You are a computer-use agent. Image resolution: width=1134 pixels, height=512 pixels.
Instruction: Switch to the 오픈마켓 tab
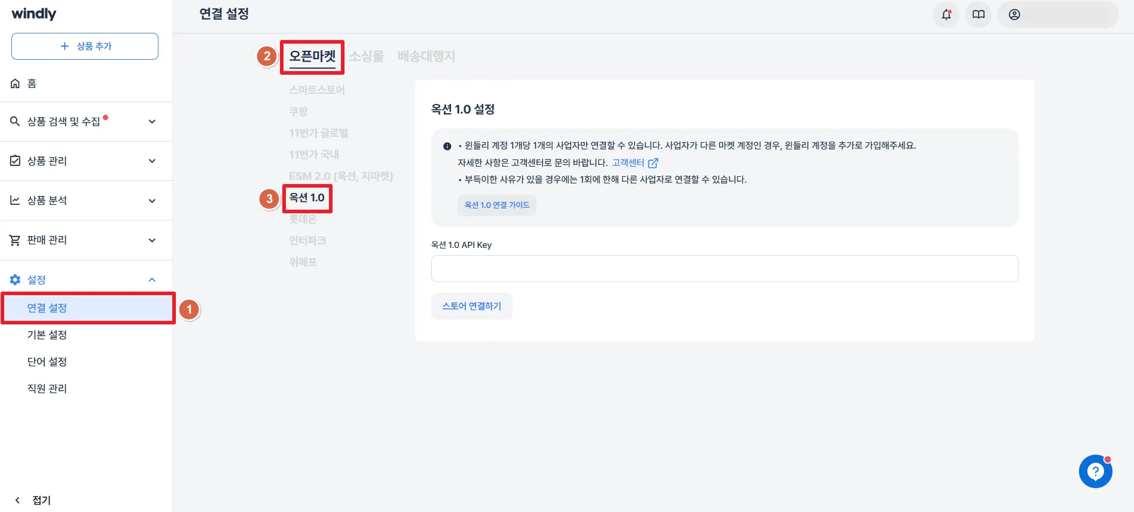[312, 57]
